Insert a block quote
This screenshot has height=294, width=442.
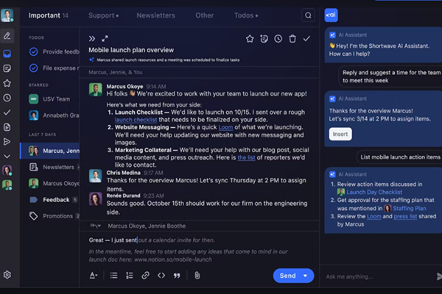(x=177, y=276)
